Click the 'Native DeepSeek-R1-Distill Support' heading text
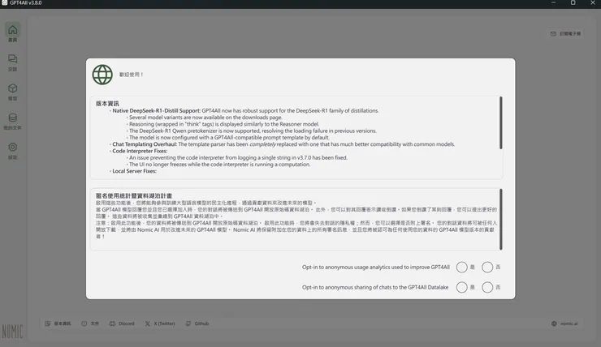Viewport: 601px width, 347px height. coord(157,110)
